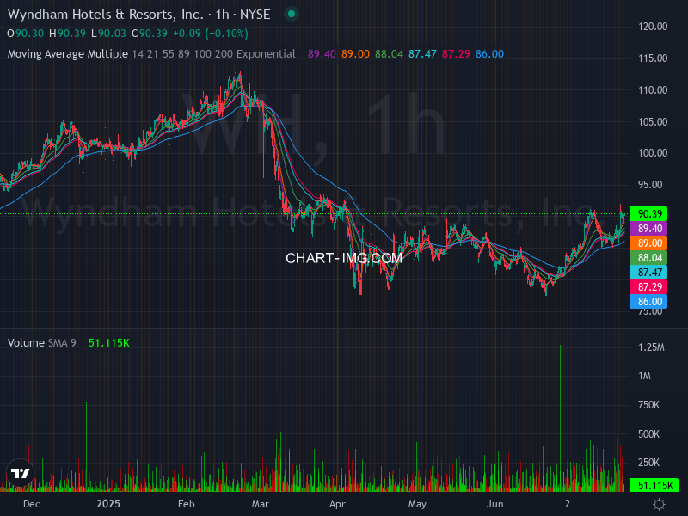The height and width of the screenshot is (516, 688).
Task: Click the high value H90.39
Action: click(67, 34)
